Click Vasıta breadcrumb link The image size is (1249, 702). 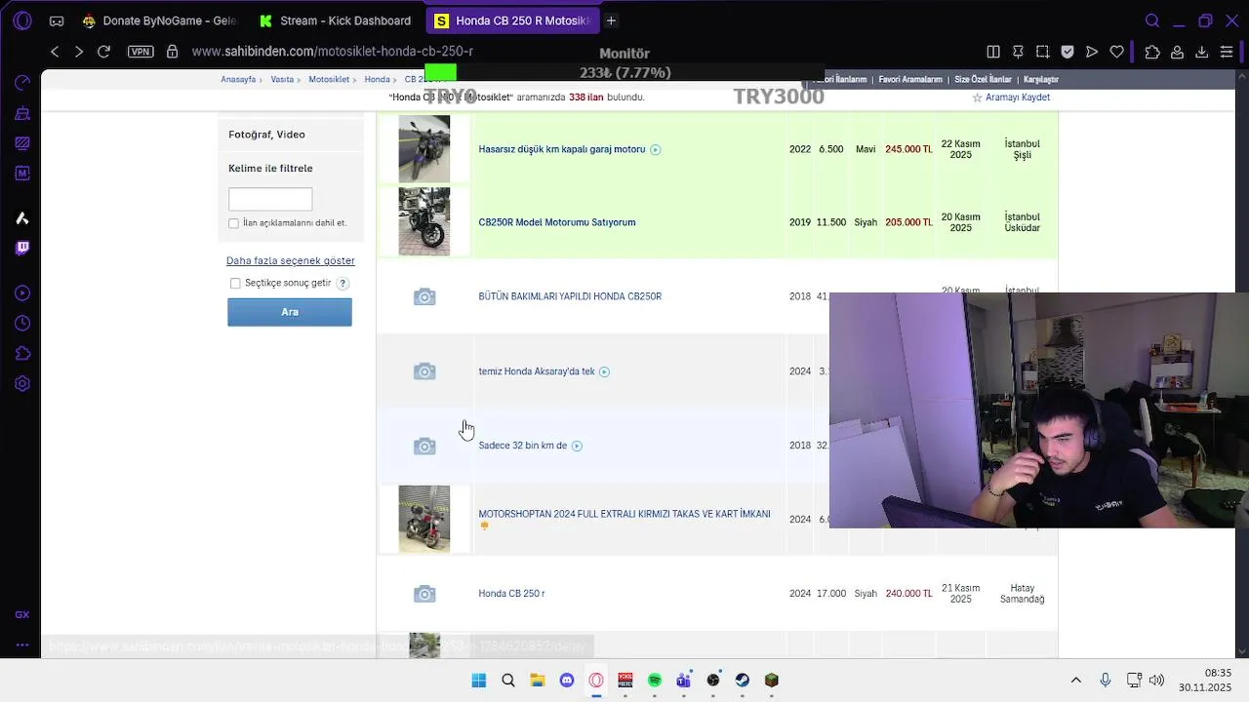pyautogui.click(x=282, y=80)
